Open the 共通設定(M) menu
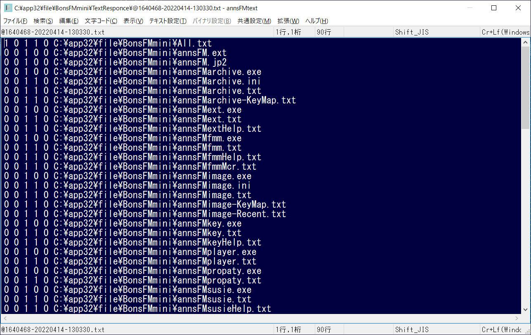531x335 pixels. 254,21
